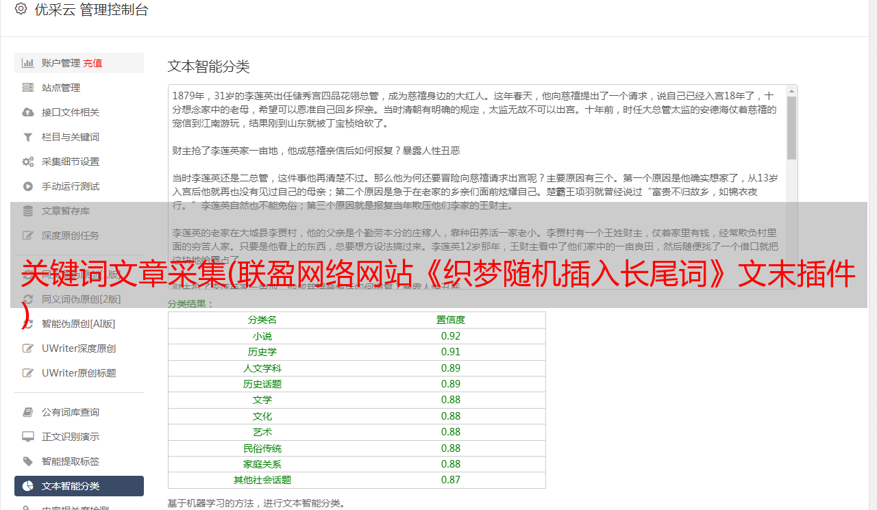The height and width of the screenshot is (510, 877).
Task: Select the 历史话题 category cell
Action: [262, 384]
